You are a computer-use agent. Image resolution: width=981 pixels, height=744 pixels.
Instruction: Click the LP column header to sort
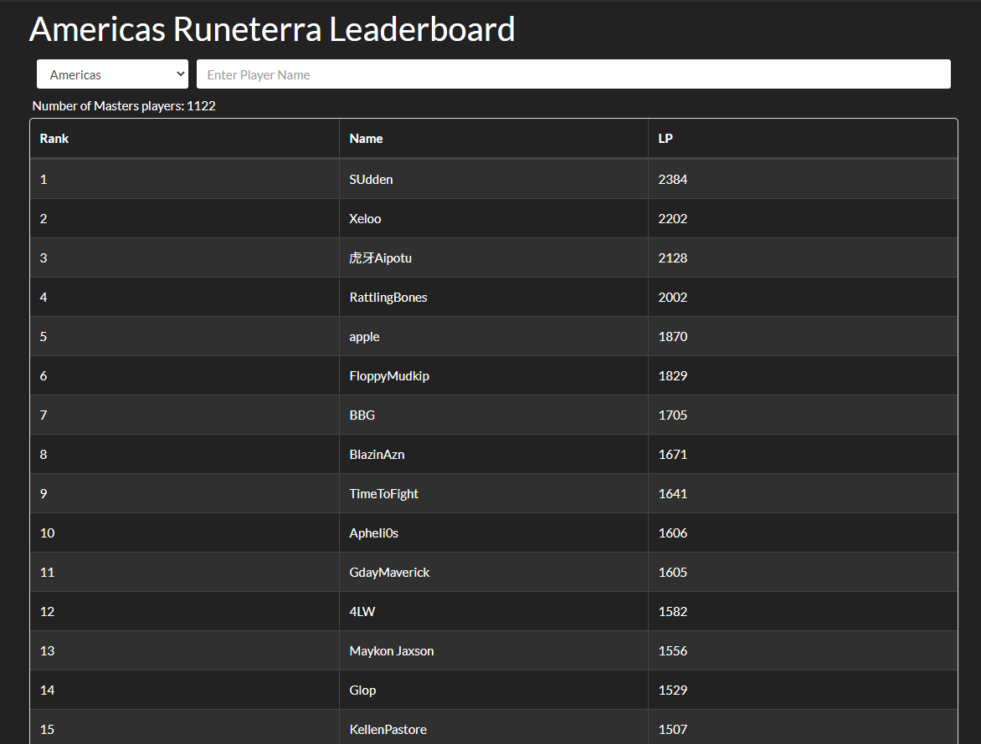(665, 138)
